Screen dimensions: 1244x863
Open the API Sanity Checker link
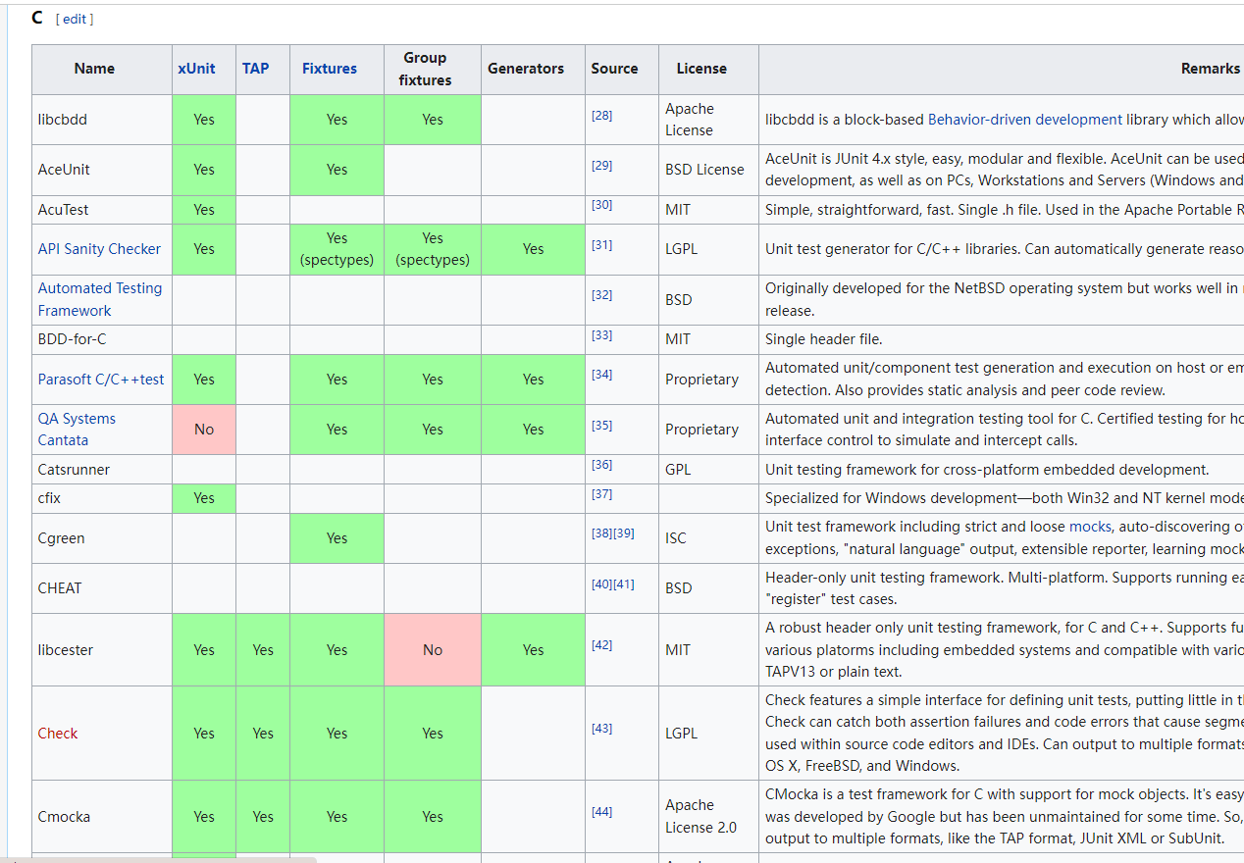click(99, 249)
